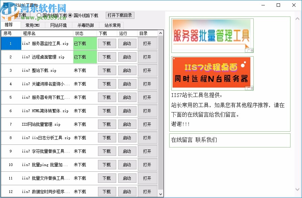Start iis7 HTML简体转繁体 via 启动
The height and width of the screenshot is (198, 302).
(x=127, y=111)
